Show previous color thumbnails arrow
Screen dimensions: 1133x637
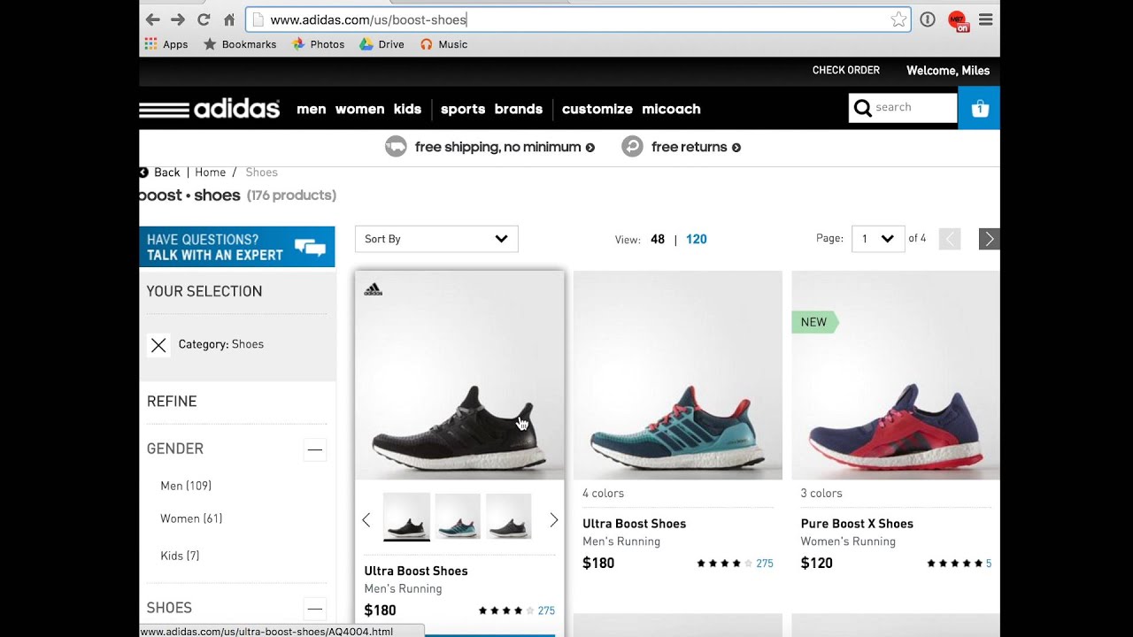click(366, 519)
